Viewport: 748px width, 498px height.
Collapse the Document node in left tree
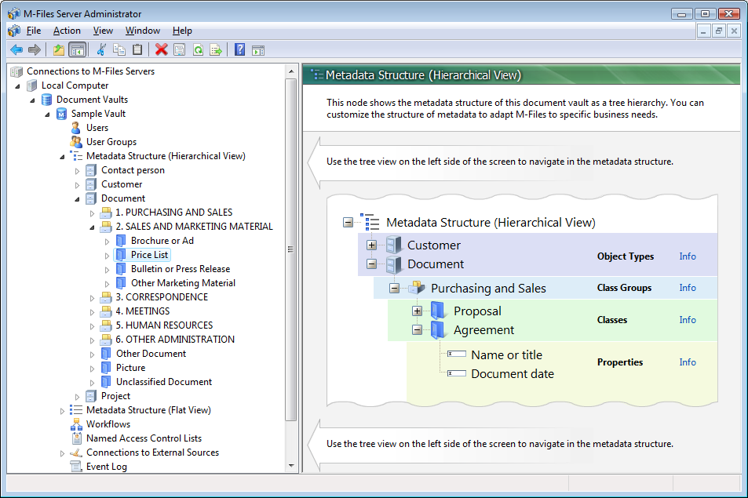pyautogui.click(x=77, y=199)
